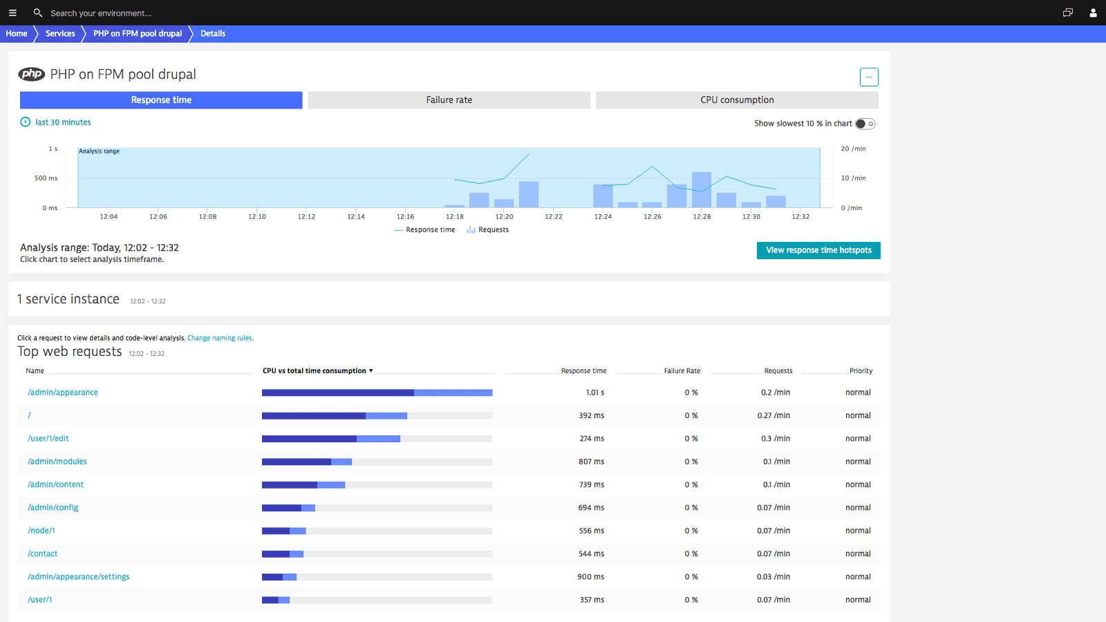Click the Analysis range label in chart

(x=99, y=151)
